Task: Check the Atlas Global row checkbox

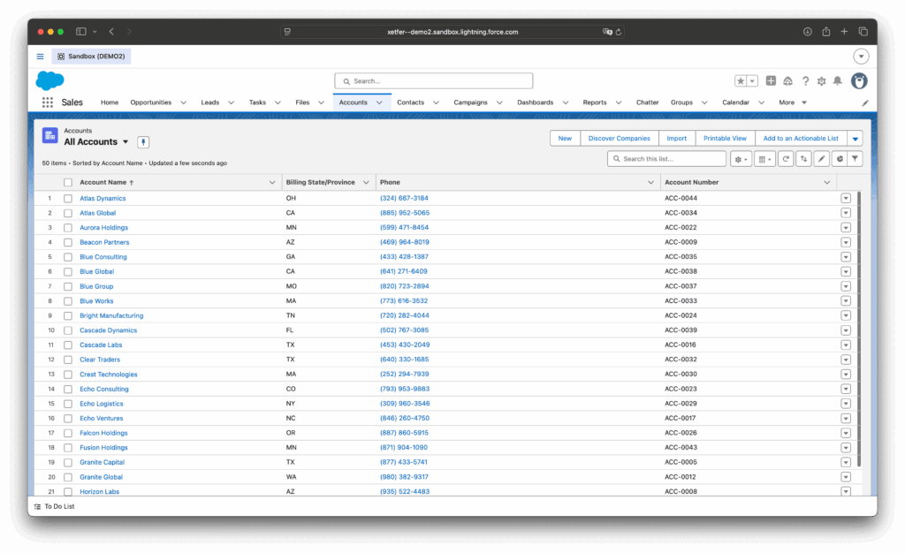Action: coord(68,213)
